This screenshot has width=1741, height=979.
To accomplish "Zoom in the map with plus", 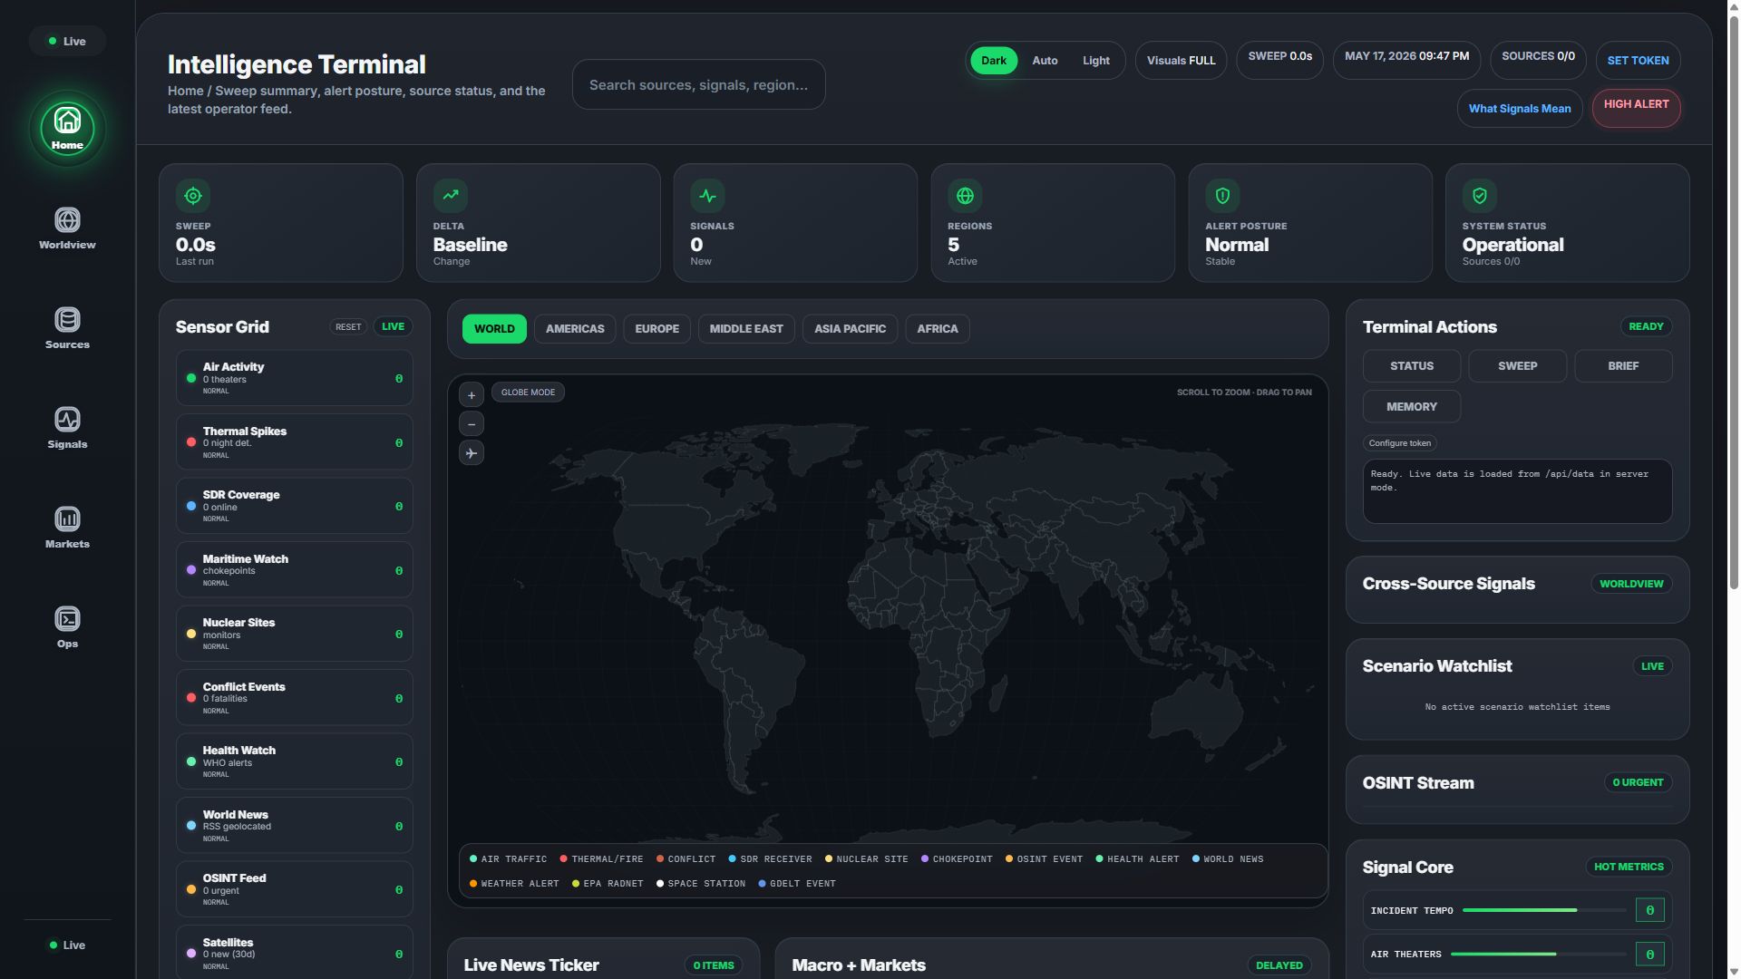I will [472, 395].
